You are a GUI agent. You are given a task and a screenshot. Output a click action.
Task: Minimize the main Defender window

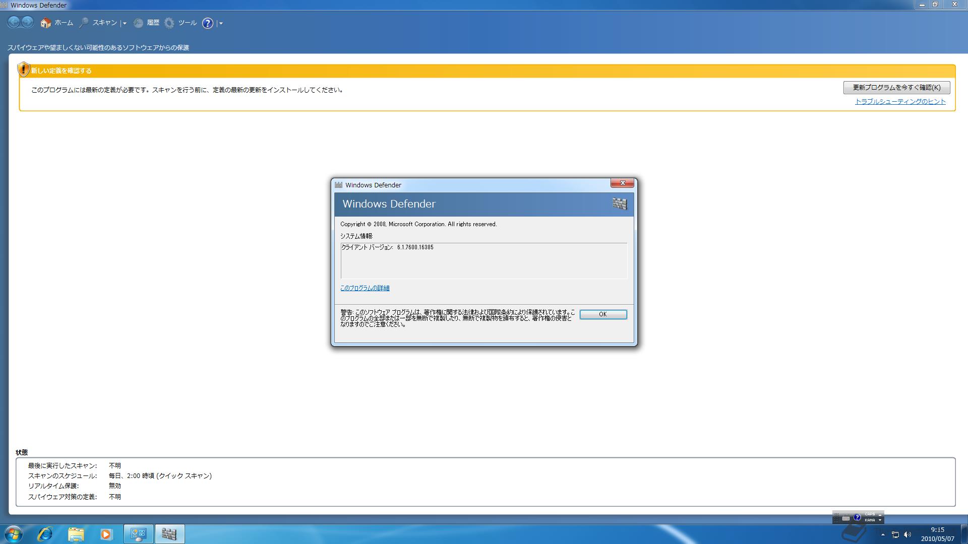[922, 5]
